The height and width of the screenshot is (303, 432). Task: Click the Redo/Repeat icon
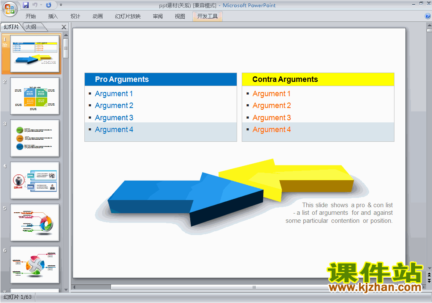(49, 5)
